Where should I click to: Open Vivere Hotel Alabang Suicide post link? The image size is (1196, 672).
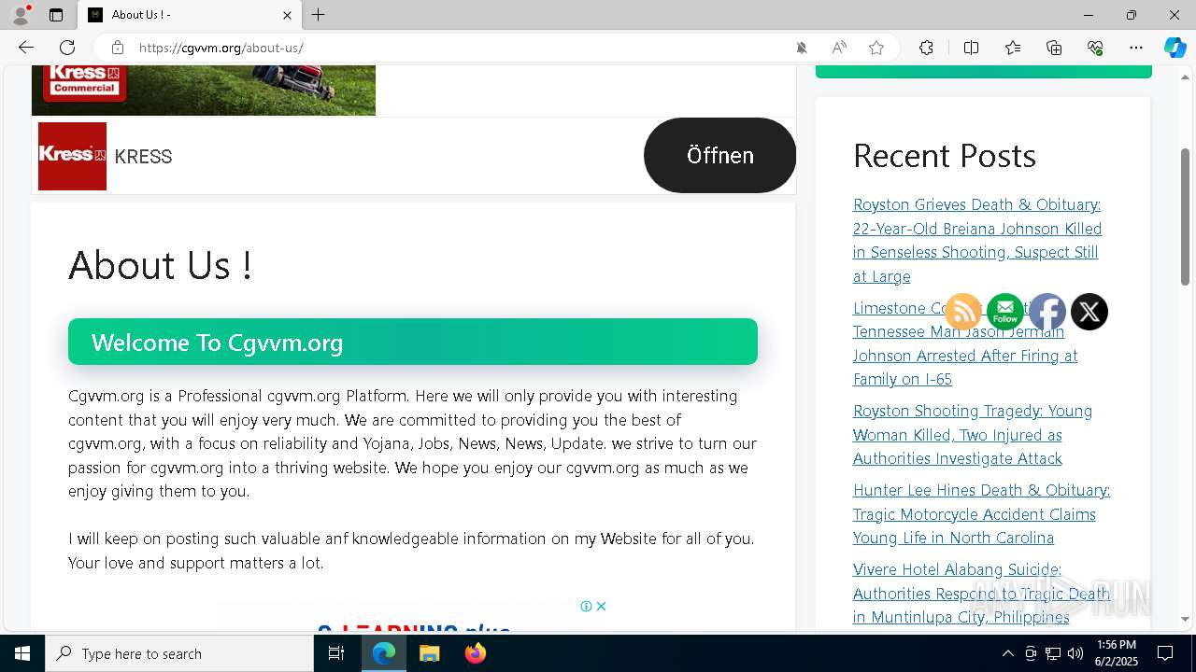tap(981, 594)
